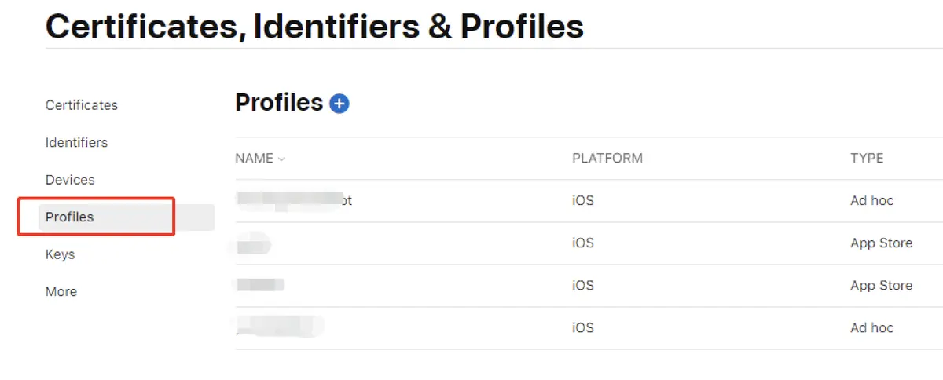Open the blurred profile name in last row
Image resolution: width=943 pixels, height=380 pixels.
point(280,327)
